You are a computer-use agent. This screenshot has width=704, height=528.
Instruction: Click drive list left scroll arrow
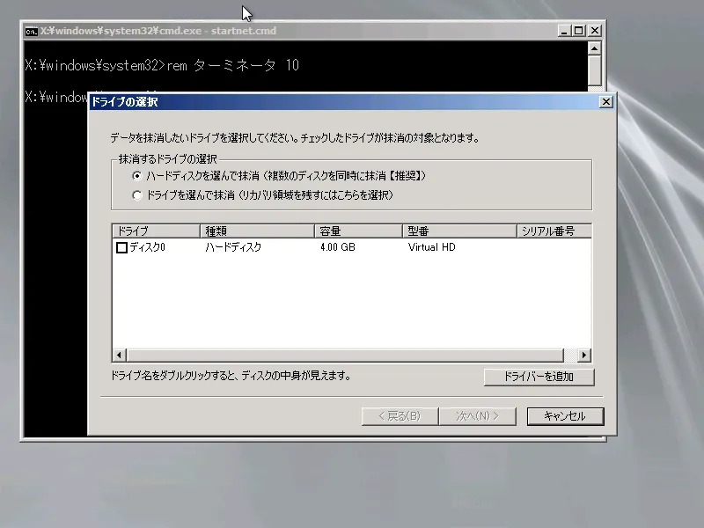pos(119,356)
